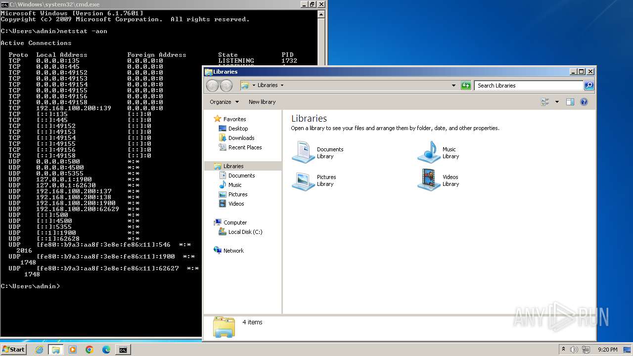Image resolution: width=633 pixels, height=356 pixels.
Task: Click PID 1732 in netstat output
Action: [289, 61]
